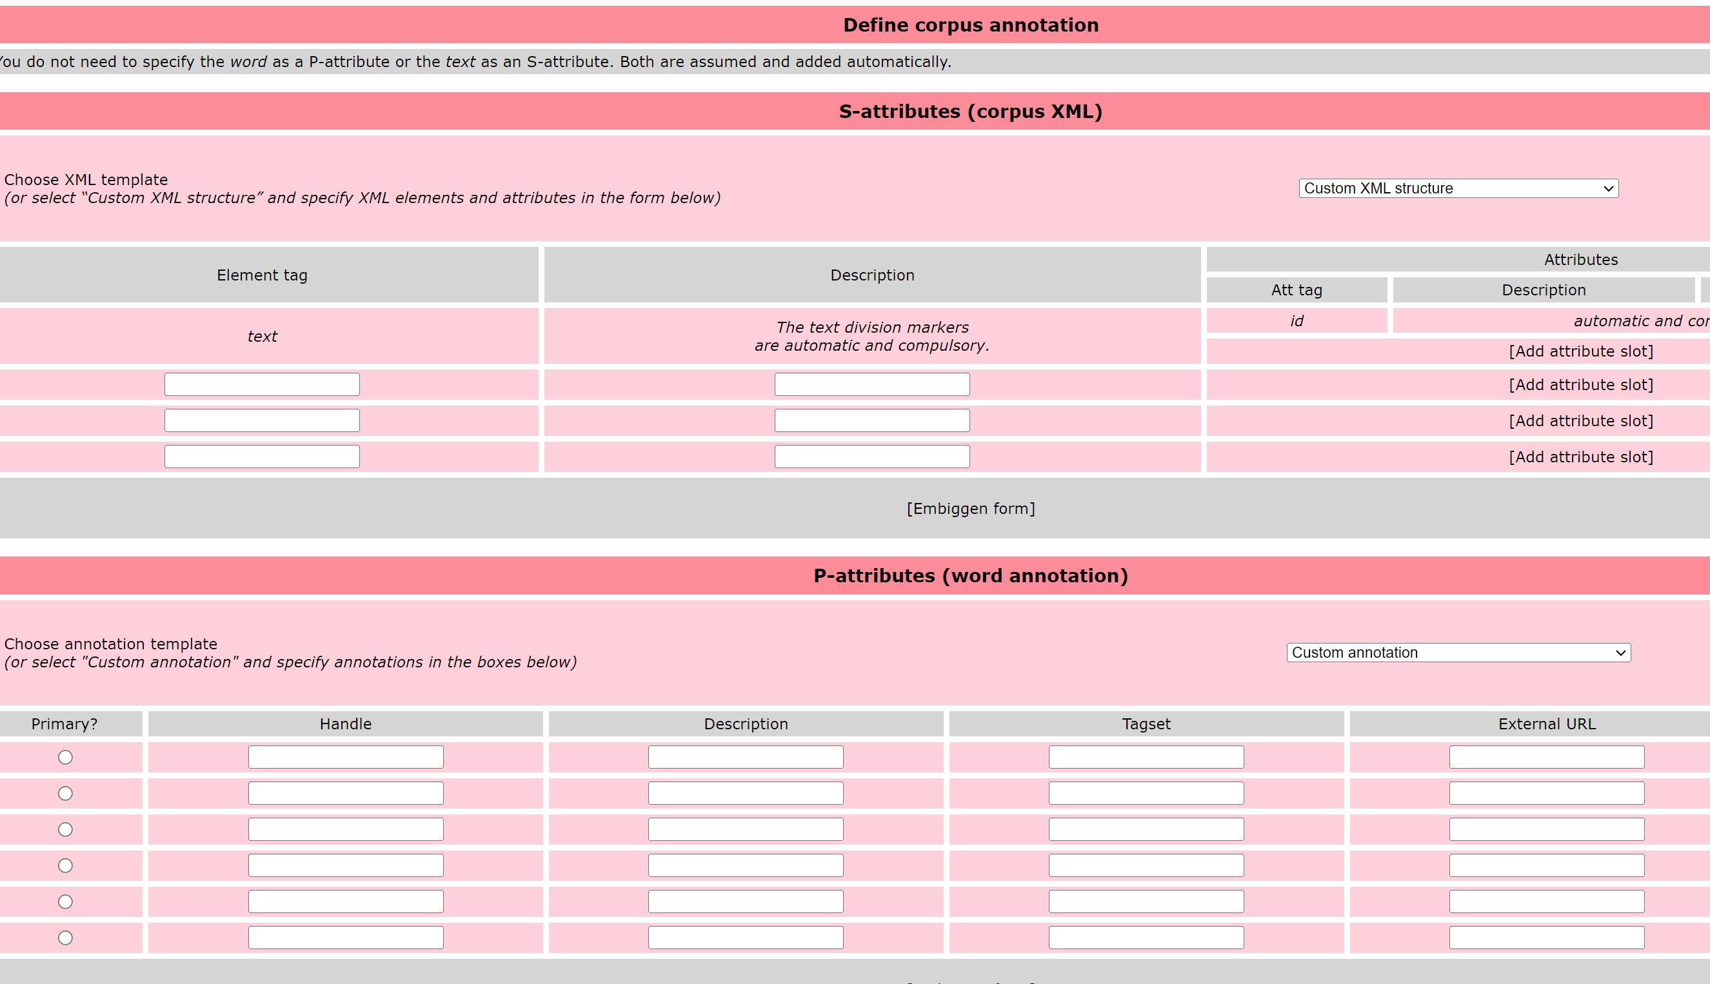Focus fifth row P-attribute Description input

[746, 901]
